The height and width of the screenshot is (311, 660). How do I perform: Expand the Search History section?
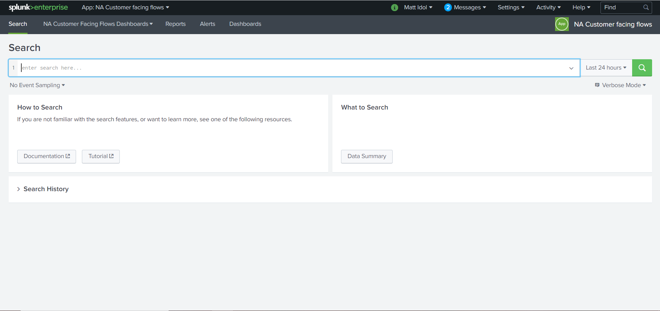click(x=43, y=189)
